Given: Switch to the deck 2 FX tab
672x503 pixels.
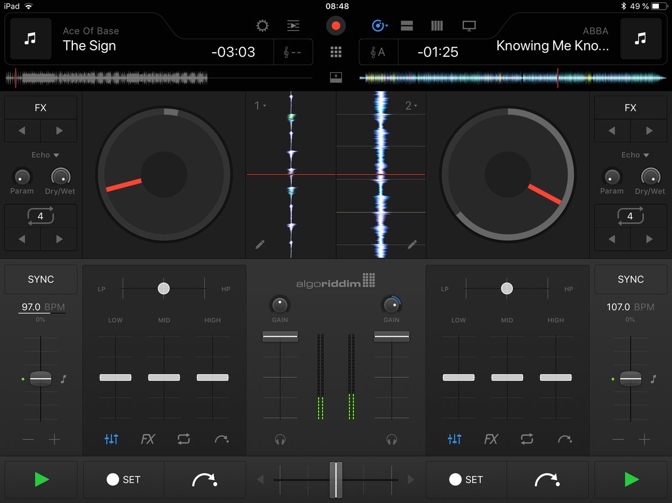Looking at the screenshot, I should (x=491, y=439).
